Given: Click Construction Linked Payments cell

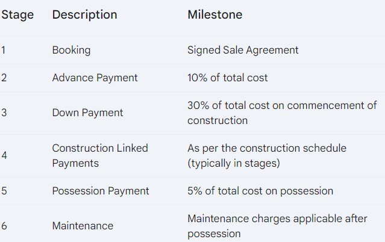Looking at the screenshot, I should pyautogui.click(x=100, y=155).
